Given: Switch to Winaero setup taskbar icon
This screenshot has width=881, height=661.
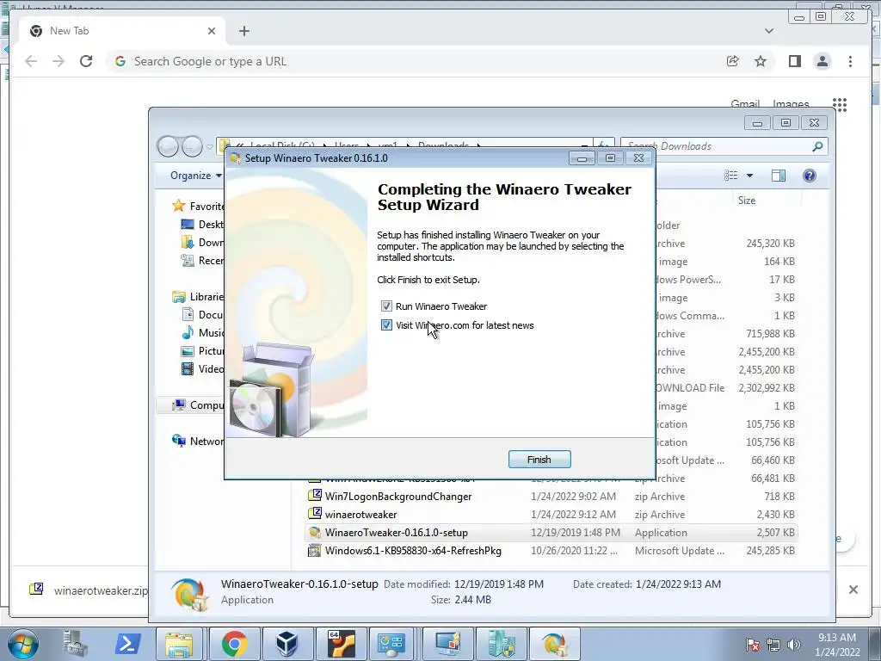Looking at the screenshot, I should pos(553,644).
